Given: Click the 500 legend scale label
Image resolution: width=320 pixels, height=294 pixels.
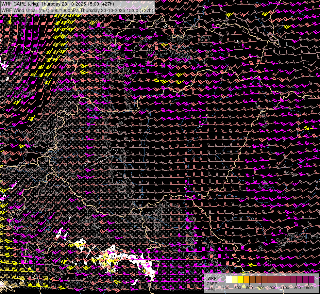Looking at the screenshot, I should pyautogui.click(x=249, y=288).
